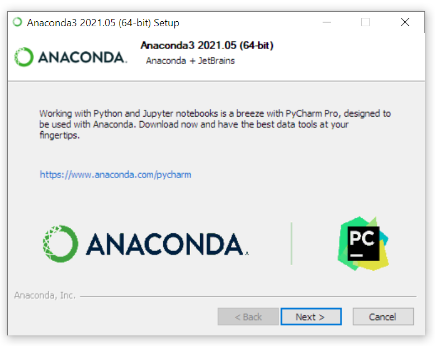Minimize the setup window
435x346 pixels.
click(327, 22)
